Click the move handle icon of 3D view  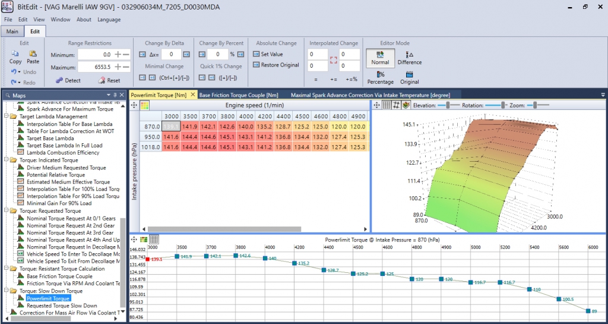[x=376, y=105]
